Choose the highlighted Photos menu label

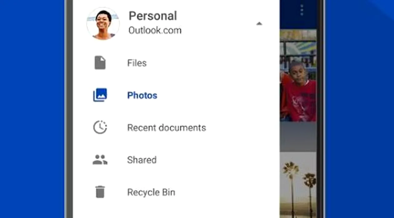[x=142, y=95]
